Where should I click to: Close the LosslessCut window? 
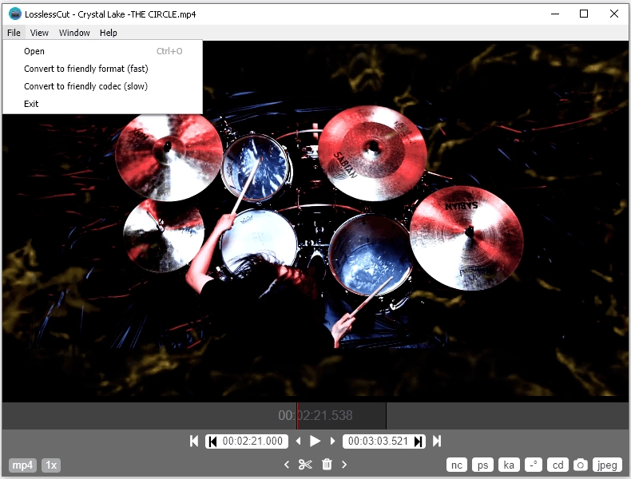click(x=614, y=14)
